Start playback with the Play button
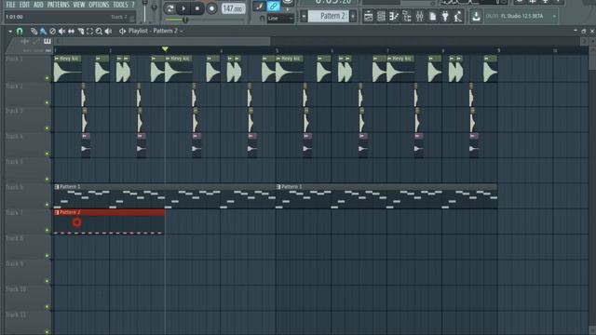The height and width of the screenshot is (335, 596). click(x=183, y=8)
